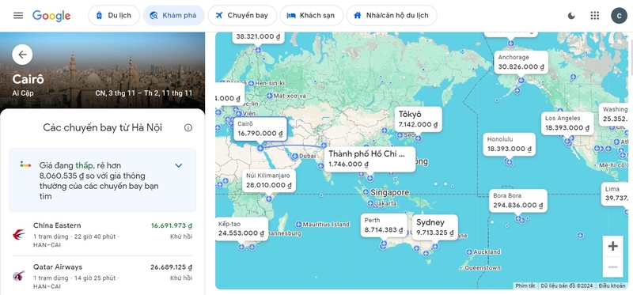The width and height of the screenshot is (633, 295).
Task: Click the Hen-sin-ki airport marker
Action: pos(251,83)
